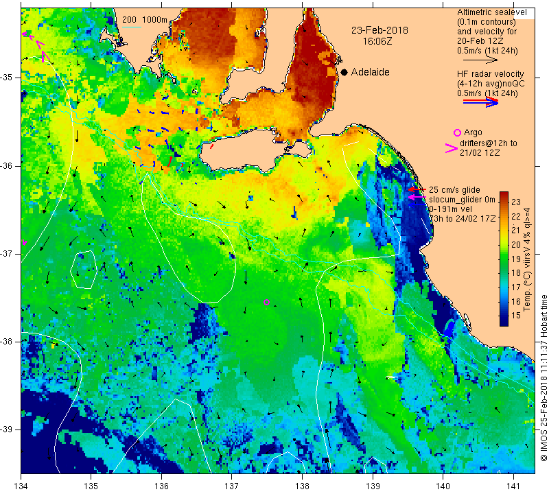The image size is (549, 494).
Task: Click the '73h to 24/02 17Z' text
Action: 462,219
